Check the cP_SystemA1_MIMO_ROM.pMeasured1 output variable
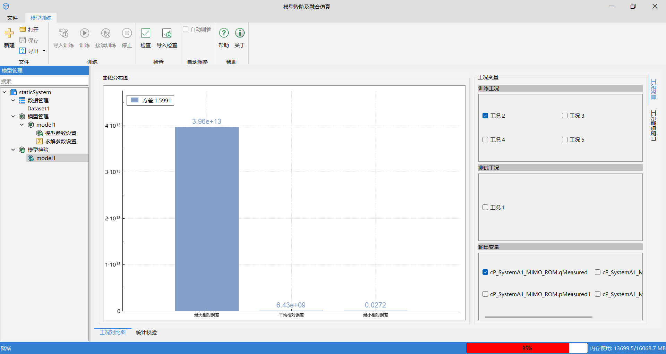Screen dimensions: 666x354 [x=485, y=294]
